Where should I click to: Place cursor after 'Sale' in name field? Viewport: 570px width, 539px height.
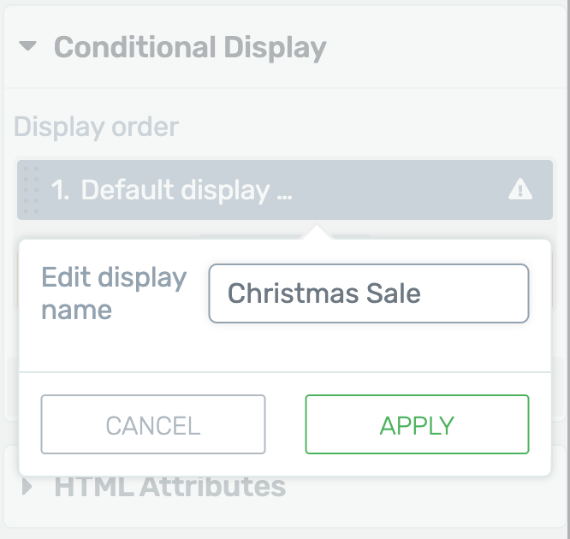point(423,293)
